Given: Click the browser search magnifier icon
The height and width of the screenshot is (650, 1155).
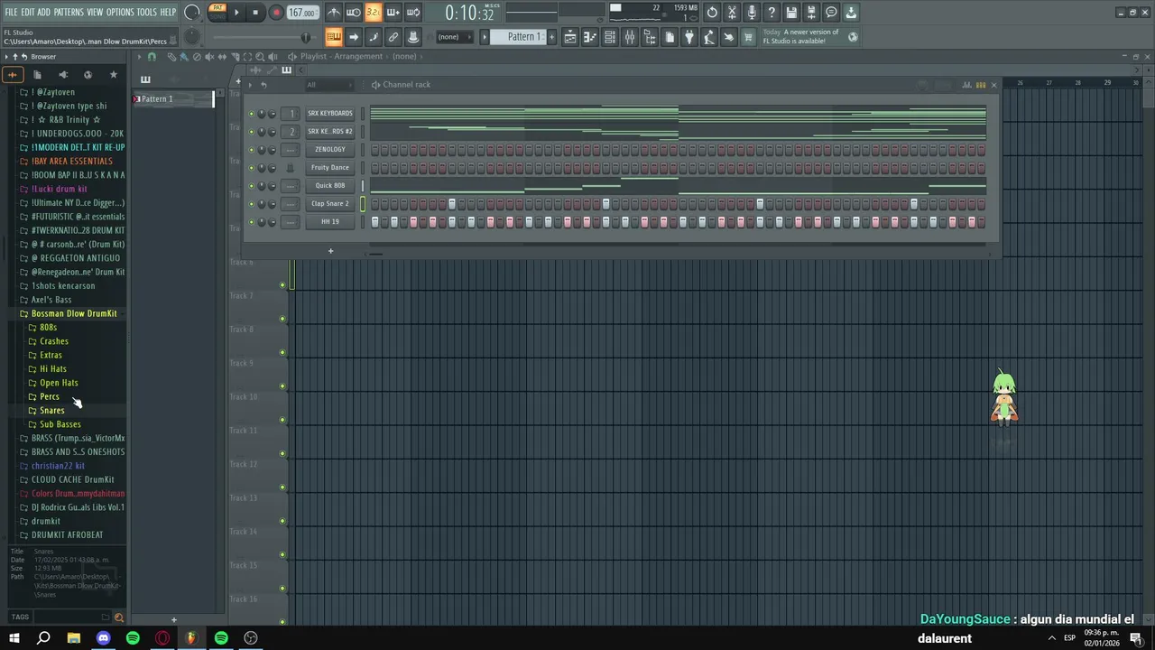Looking at the screenshot, I should point(118,617).
